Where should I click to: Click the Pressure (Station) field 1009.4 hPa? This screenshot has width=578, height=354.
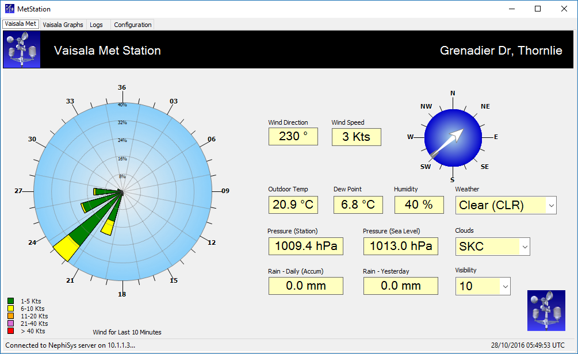(x=306, y=246)
